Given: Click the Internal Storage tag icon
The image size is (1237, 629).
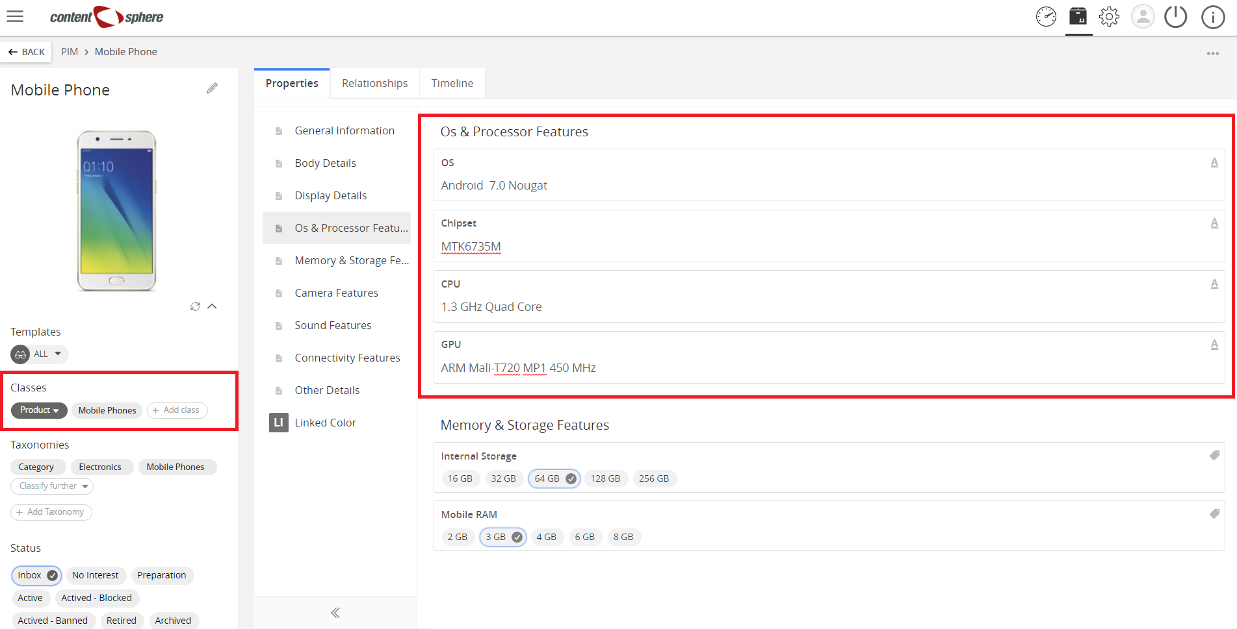Looking at the screenshot, I should pos(1214,455).
